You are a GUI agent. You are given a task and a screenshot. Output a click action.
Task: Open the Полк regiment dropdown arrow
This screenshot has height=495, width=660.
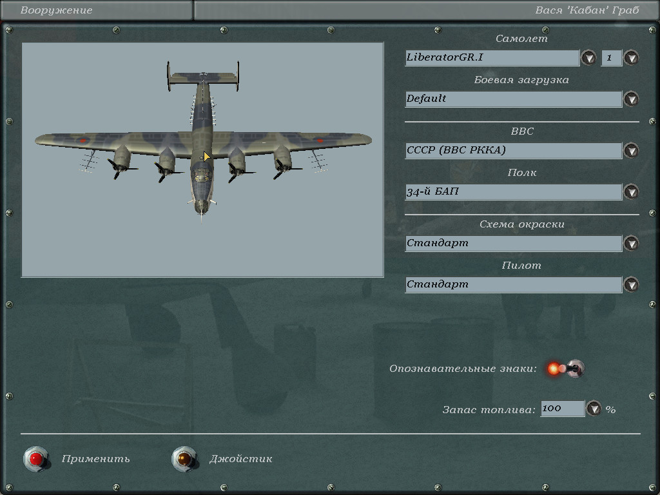pyautogui.click(x=631, y=191)
